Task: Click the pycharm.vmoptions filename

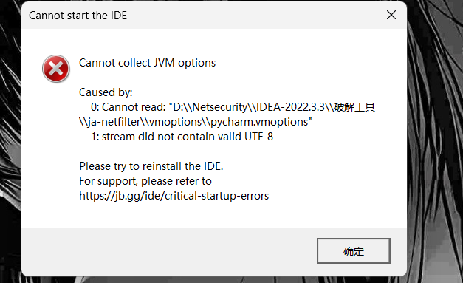Action: coord(259,122)
